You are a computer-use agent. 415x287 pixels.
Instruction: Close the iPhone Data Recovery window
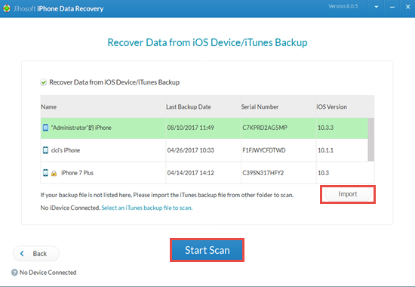click(407, 7)
